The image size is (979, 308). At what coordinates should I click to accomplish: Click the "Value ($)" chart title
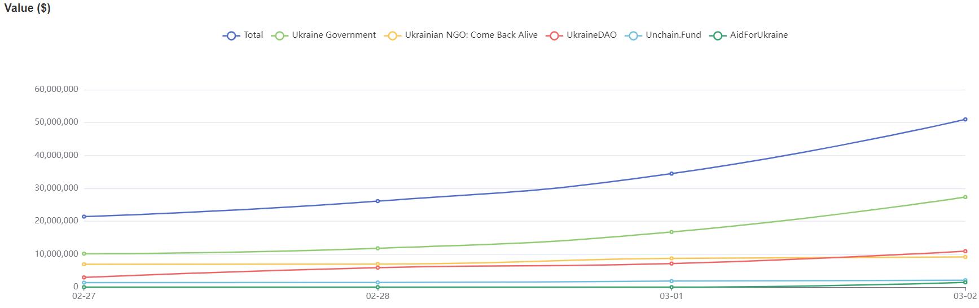27,8
